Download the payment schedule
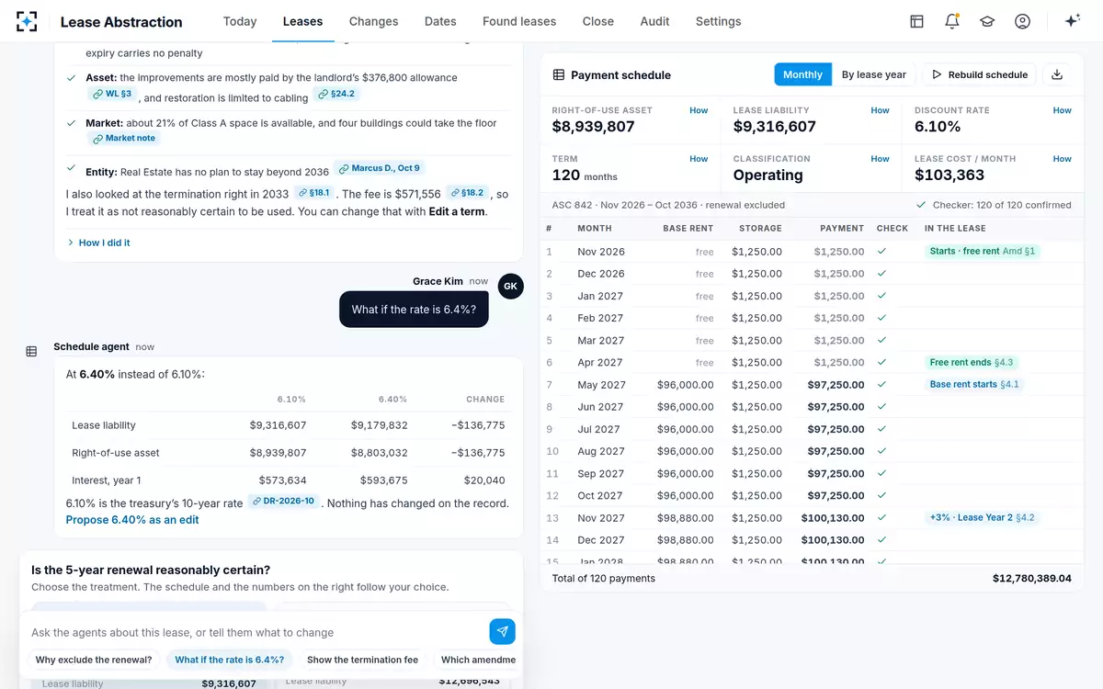The height and width of the screenshot is (689, 1103). coord(1057,74)
